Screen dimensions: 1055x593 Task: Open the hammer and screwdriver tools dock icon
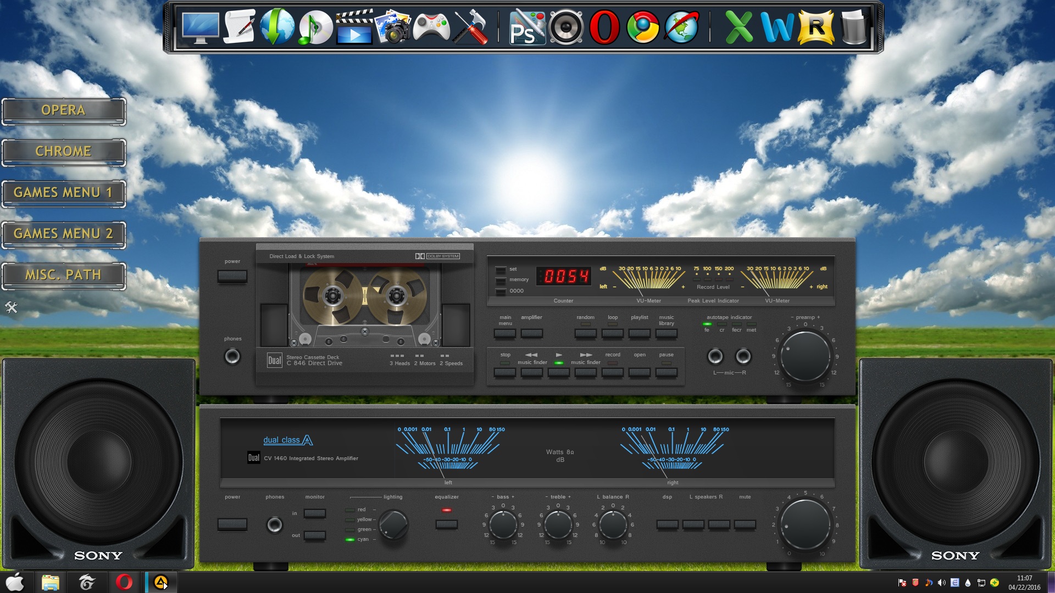[x=471, y=26]
